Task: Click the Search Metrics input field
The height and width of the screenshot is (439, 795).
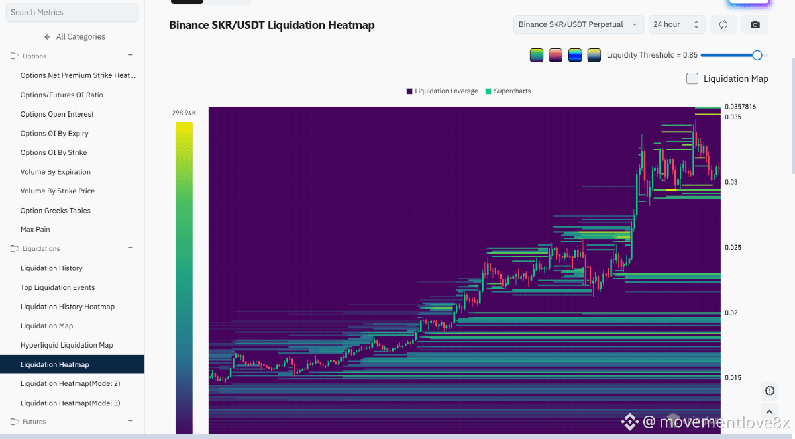Action: [x=72, y=12]
